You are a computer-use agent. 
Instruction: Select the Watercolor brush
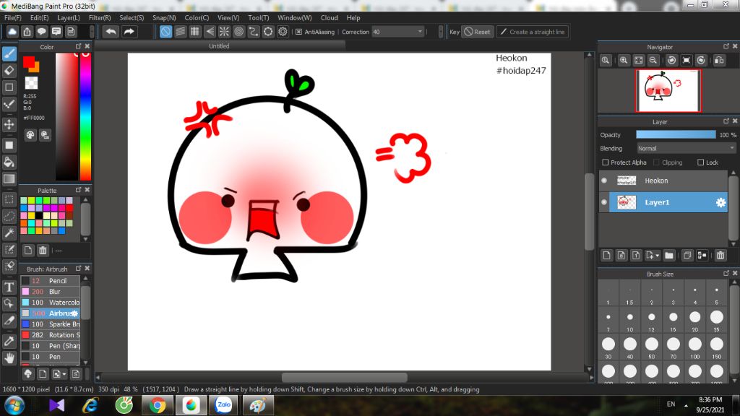50,303
